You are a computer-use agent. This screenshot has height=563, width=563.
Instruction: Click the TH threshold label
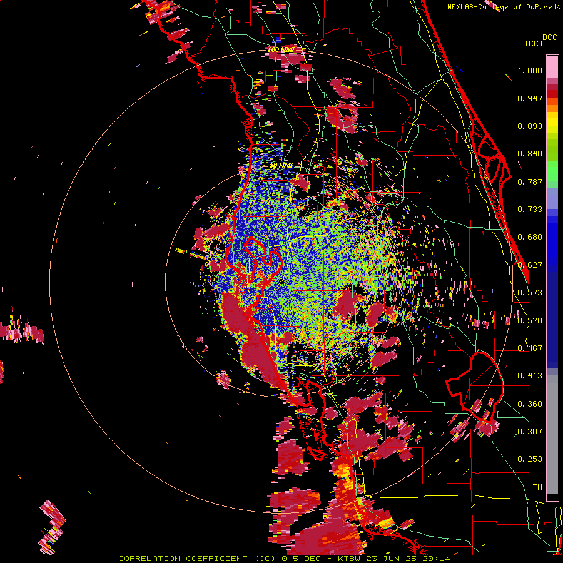point(537,487)
